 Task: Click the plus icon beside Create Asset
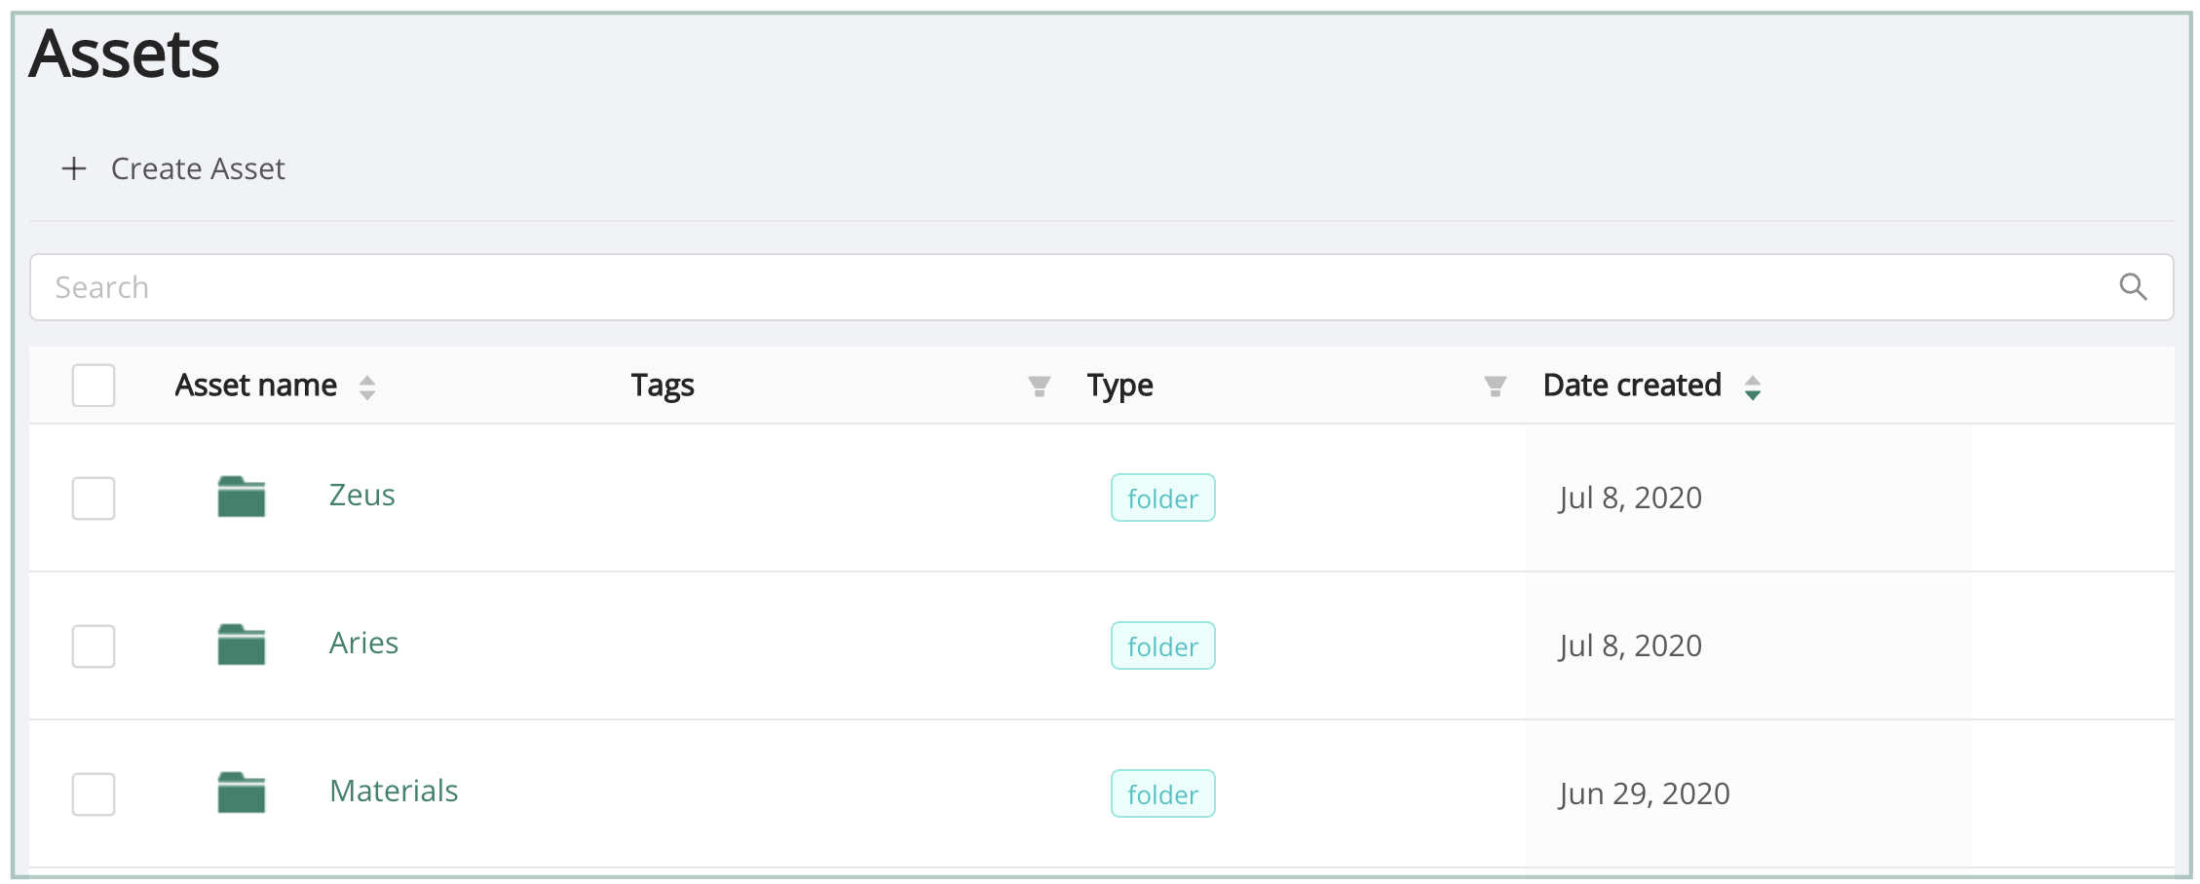click(x=74, y=169)
